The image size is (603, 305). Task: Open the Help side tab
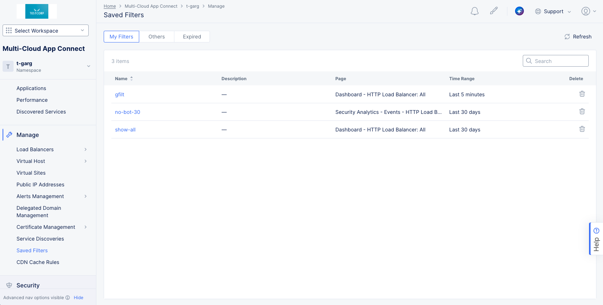coord(596,238)
